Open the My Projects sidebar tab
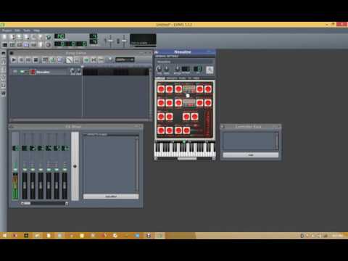Screen dimensions: 348x261 coord(4,62)
